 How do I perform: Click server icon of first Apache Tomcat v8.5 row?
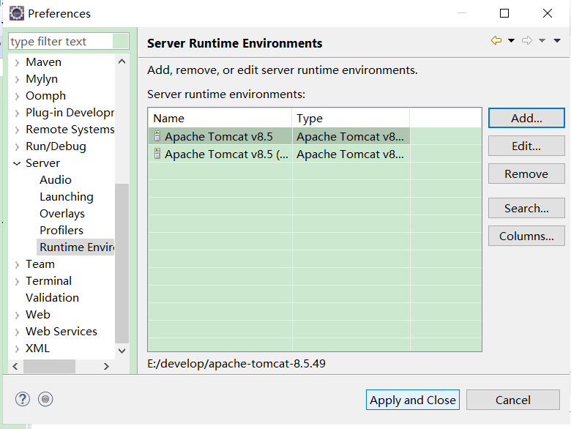click(x=157, y=136)
